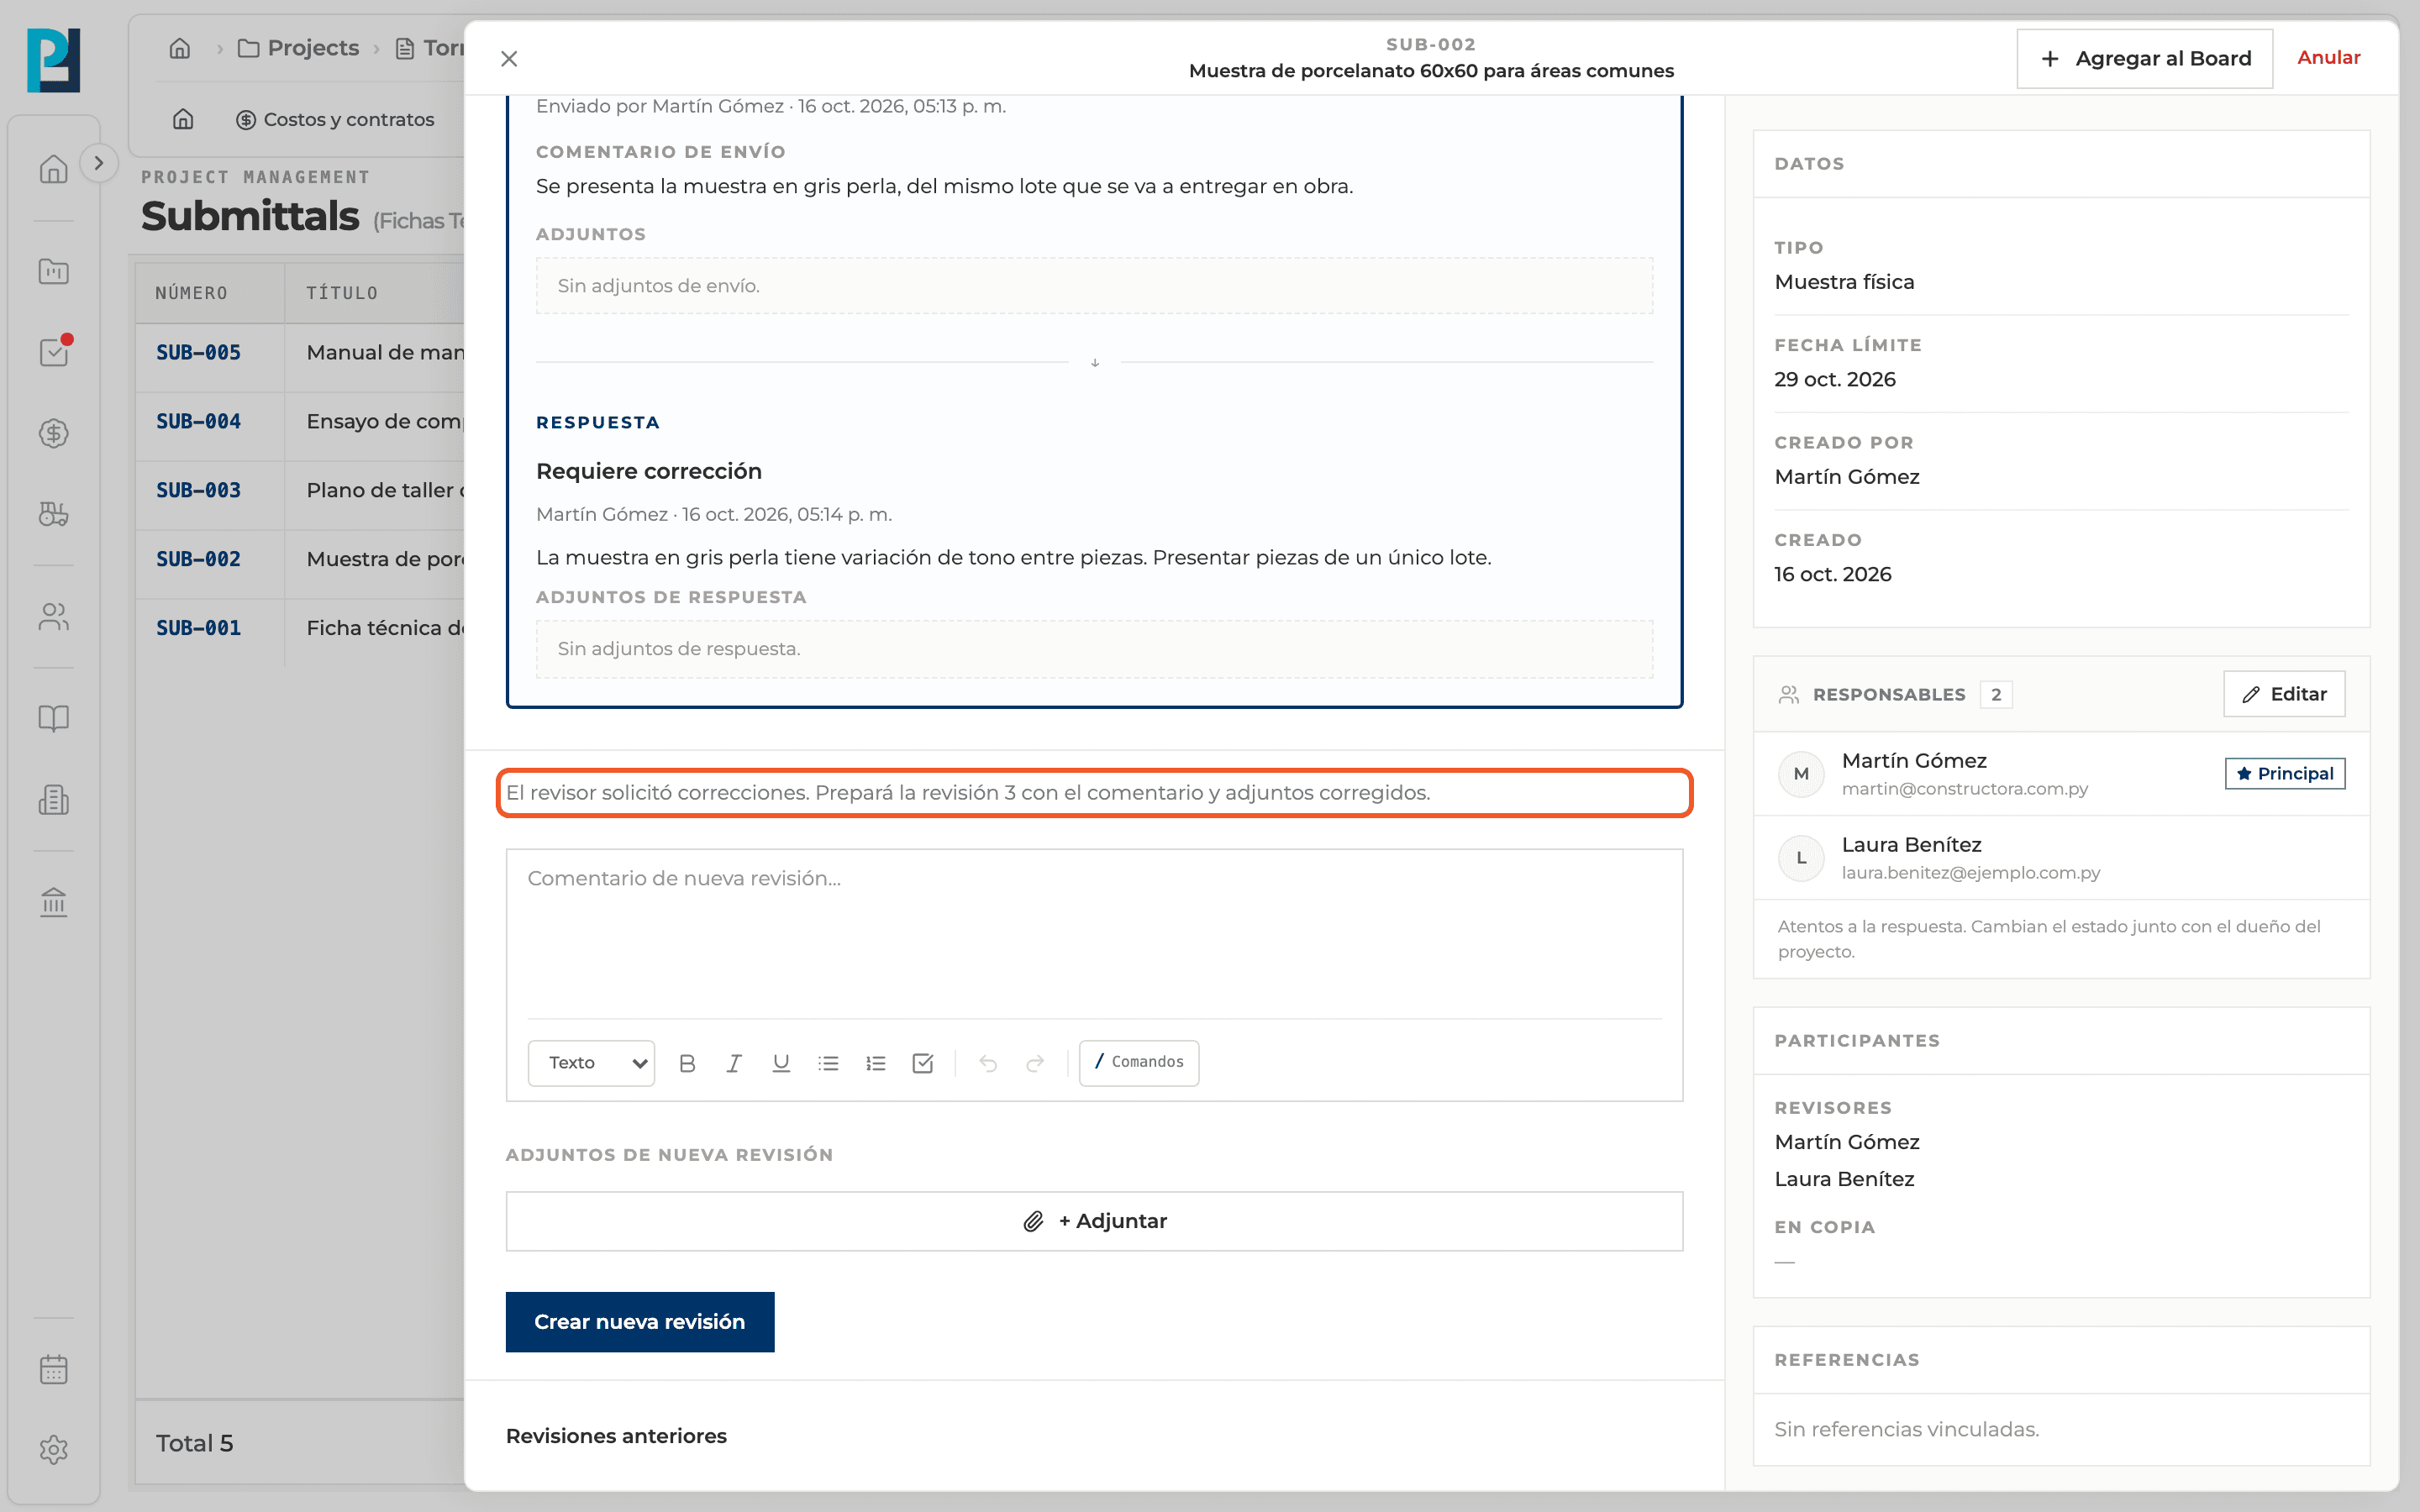Click Editar in Responsables section
Screen dimensions: 2420x1512
tap(2284, 694)
